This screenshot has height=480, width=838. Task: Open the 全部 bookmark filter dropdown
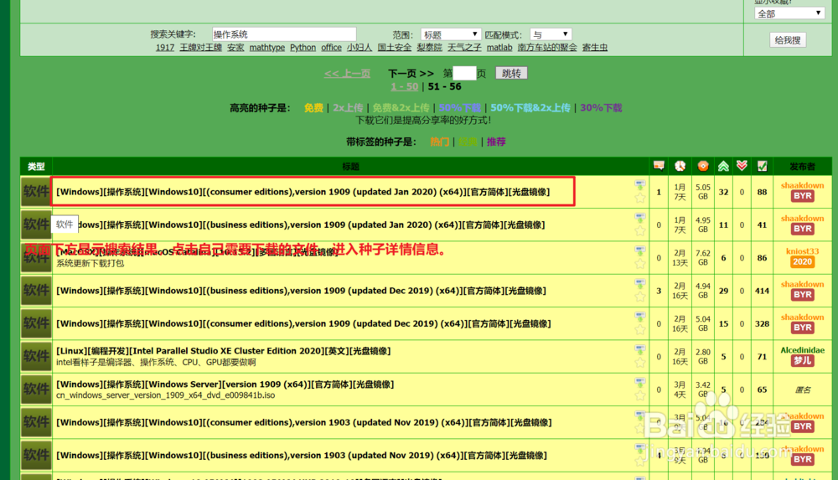tap(789, 13)
